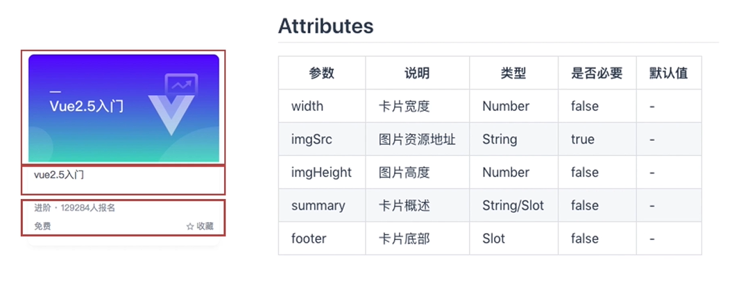
Task: Click the 参数 column header
Action: point(322,73)
